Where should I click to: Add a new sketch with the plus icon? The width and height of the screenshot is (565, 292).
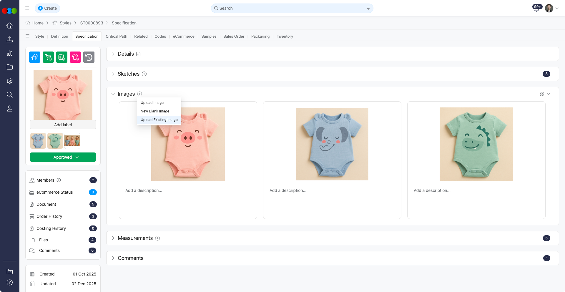tap(144, 74)
